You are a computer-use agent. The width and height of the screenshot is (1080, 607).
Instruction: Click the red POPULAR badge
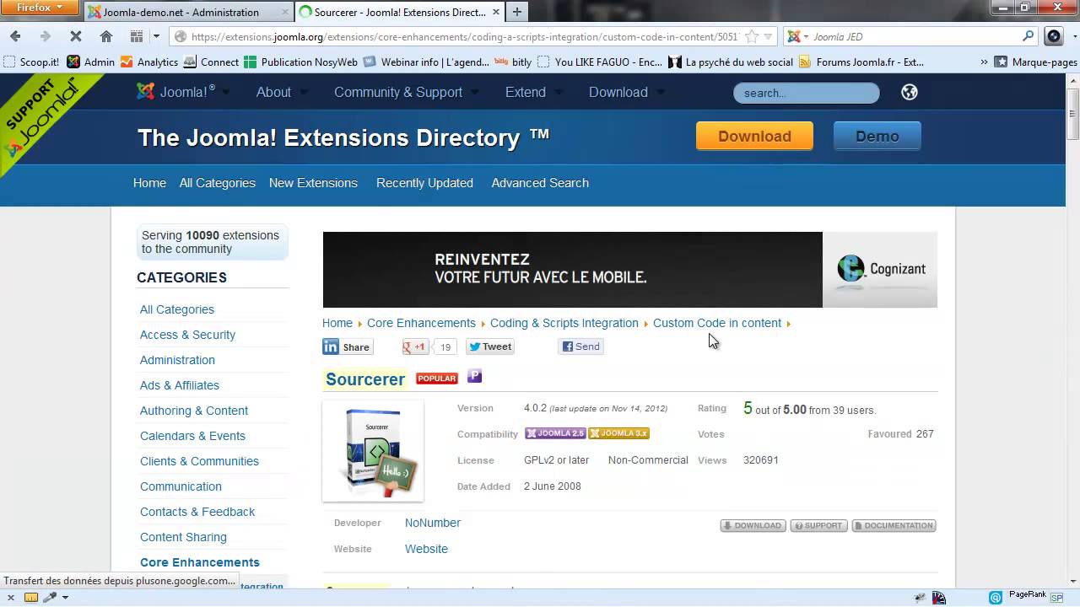pos(437,379)
